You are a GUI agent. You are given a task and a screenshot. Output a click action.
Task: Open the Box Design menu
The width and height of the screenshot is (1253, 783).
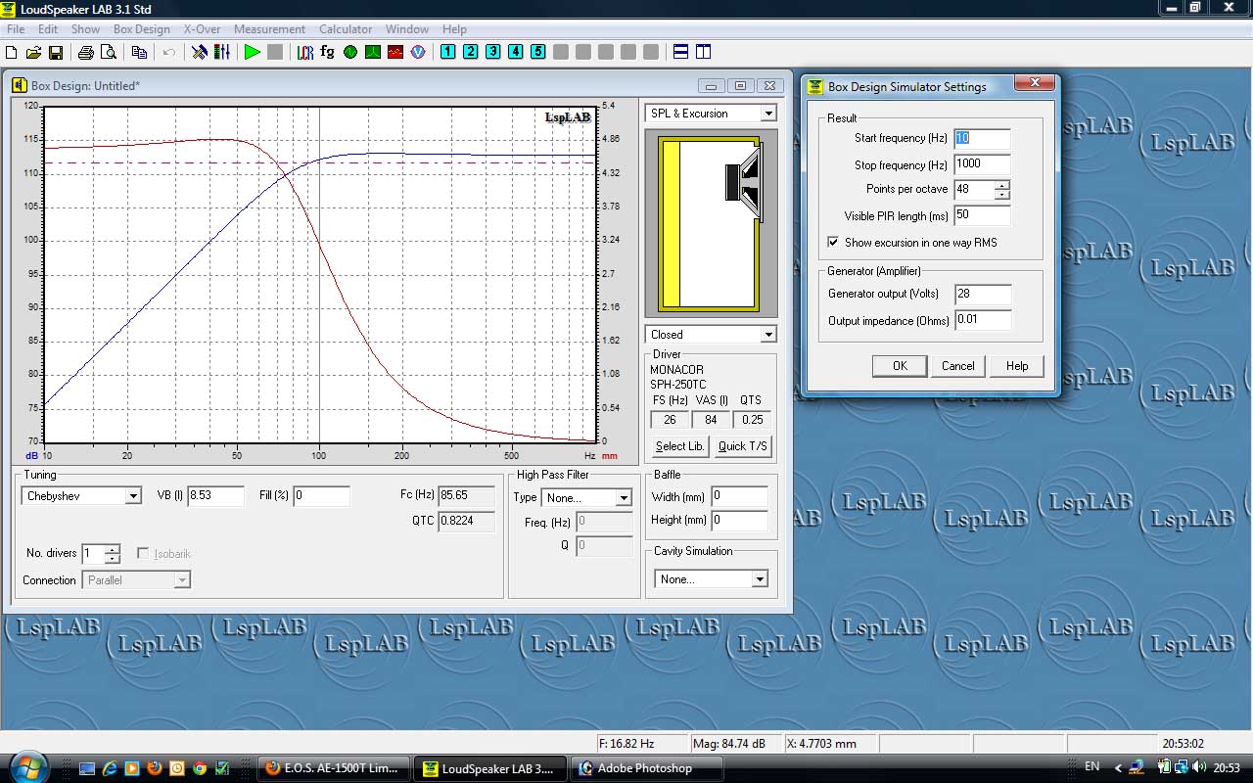tap(141, 29)
